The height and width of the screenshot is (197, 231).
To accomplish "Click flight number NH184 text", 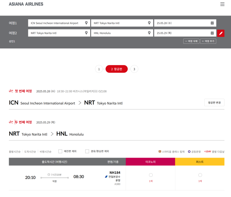I will coord(115,172).
